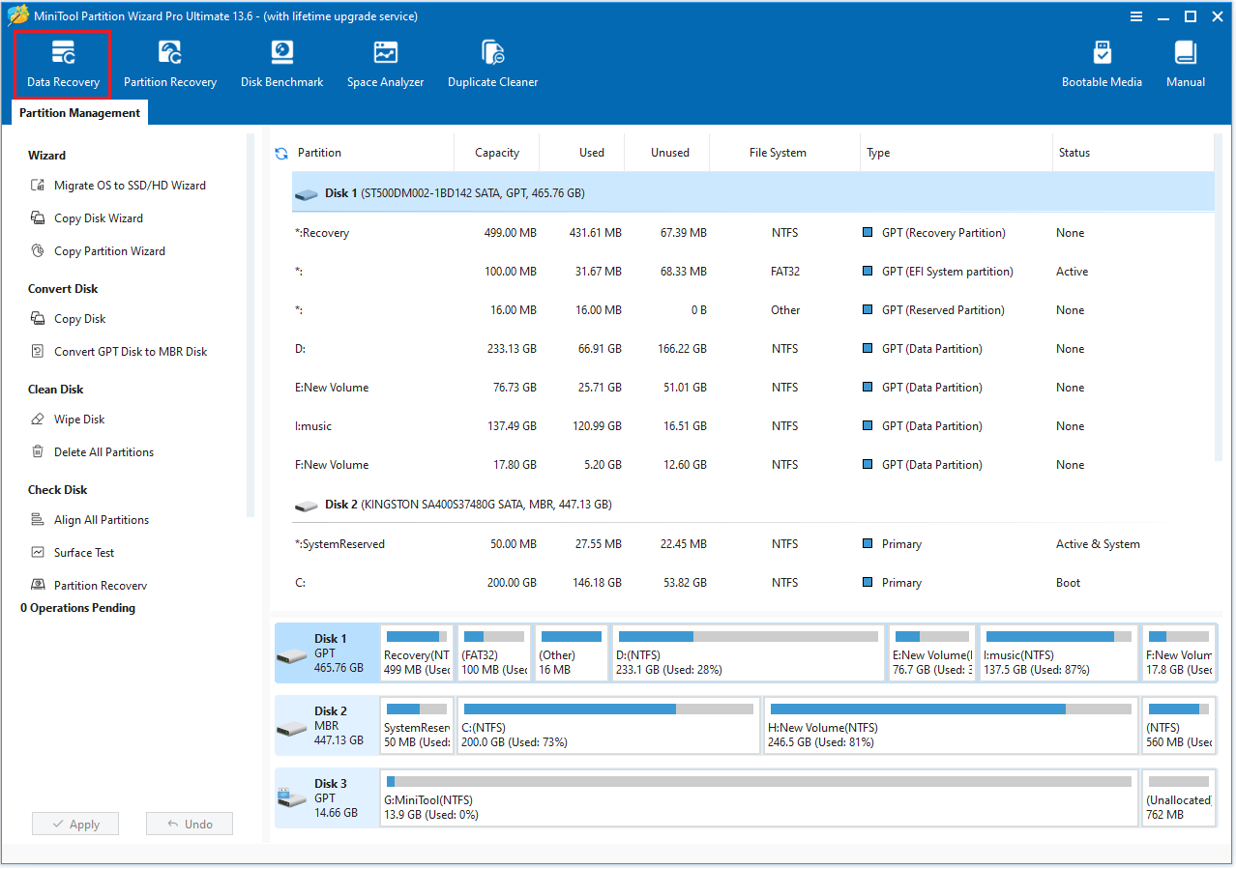Viewport: 1236px width, 869px height.
Task: Select the D: partition row
Action: point(752,349)
